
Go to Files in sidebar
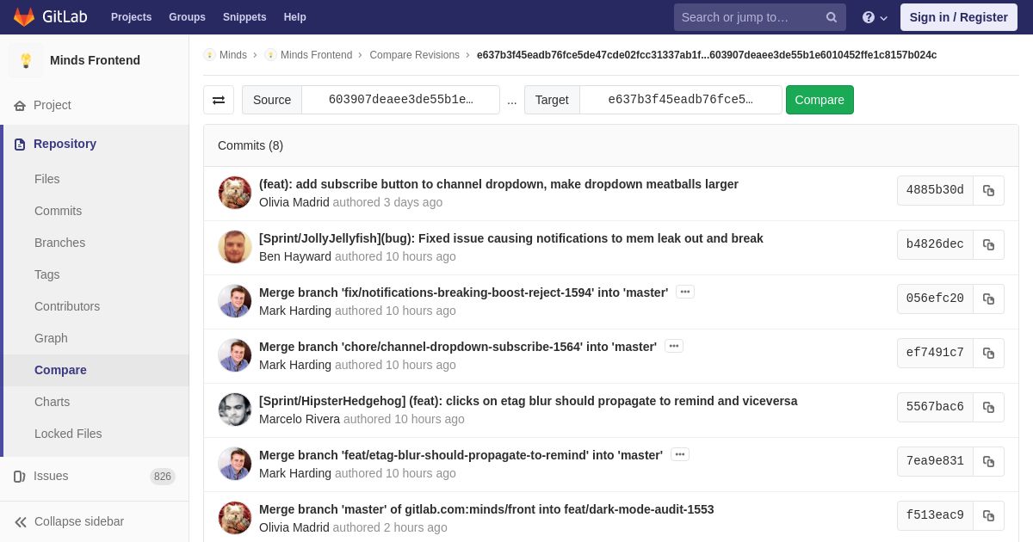click(x=47, y=179)
